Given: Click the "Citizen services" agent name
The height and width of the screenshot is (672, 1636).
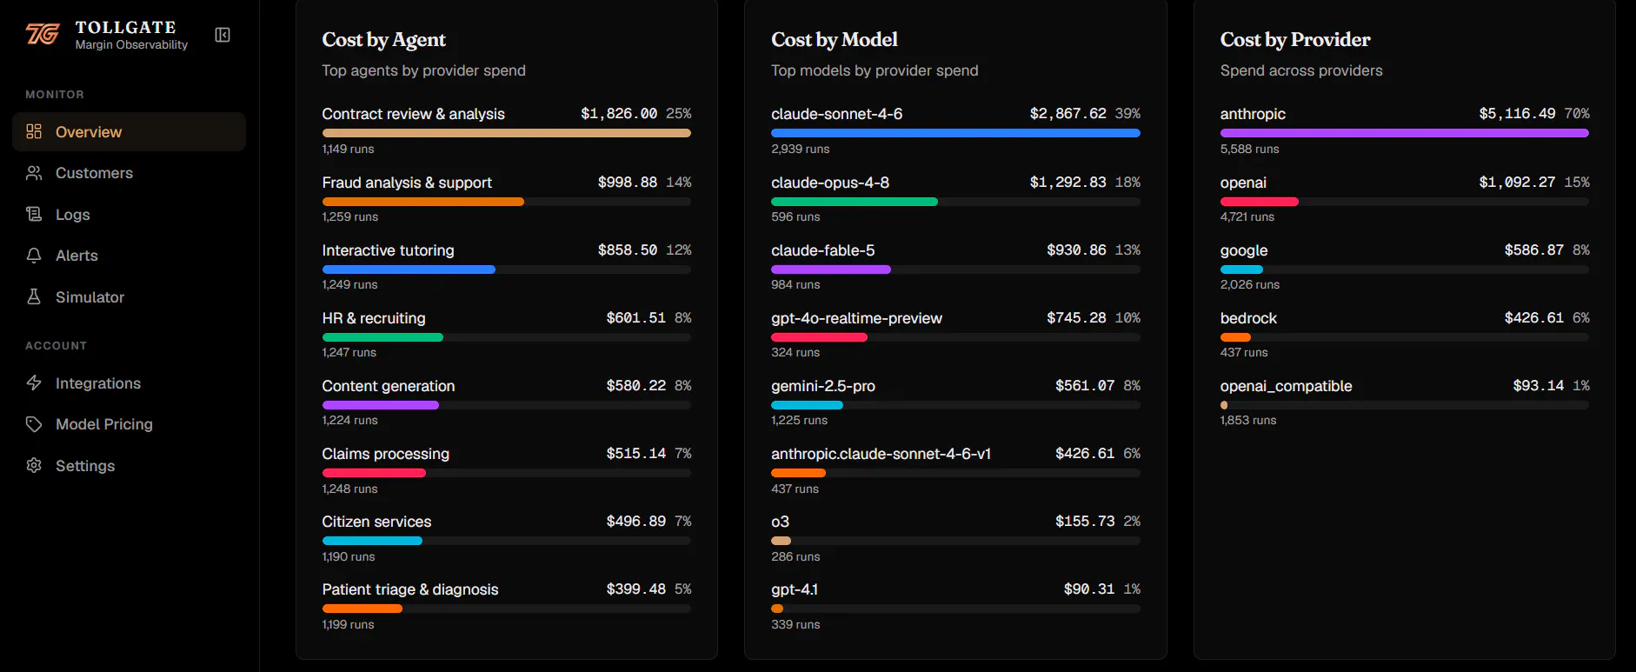Looking at the screenshot, I should click(x=377, y=522).
